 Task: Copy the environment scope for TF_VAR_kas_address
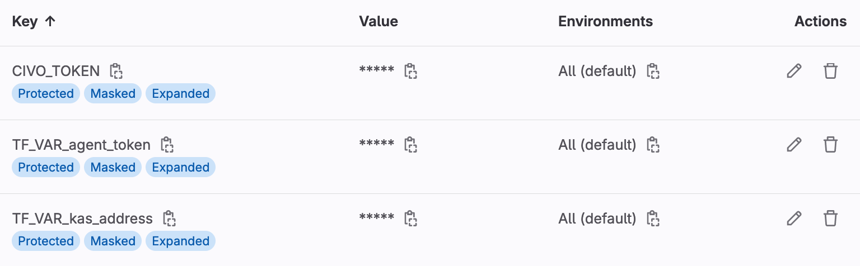653,218
